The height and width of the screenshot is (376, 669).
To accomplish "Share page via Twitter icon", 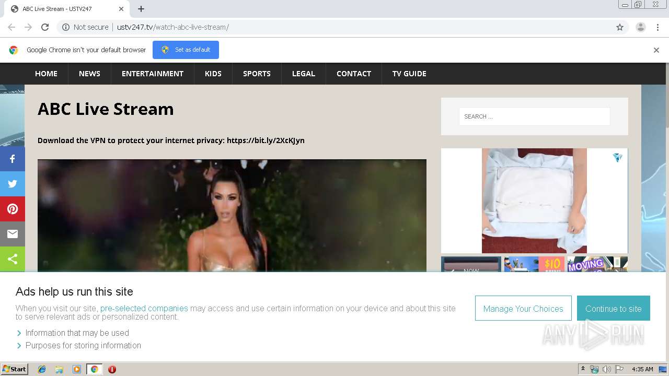I will point(13,184).
